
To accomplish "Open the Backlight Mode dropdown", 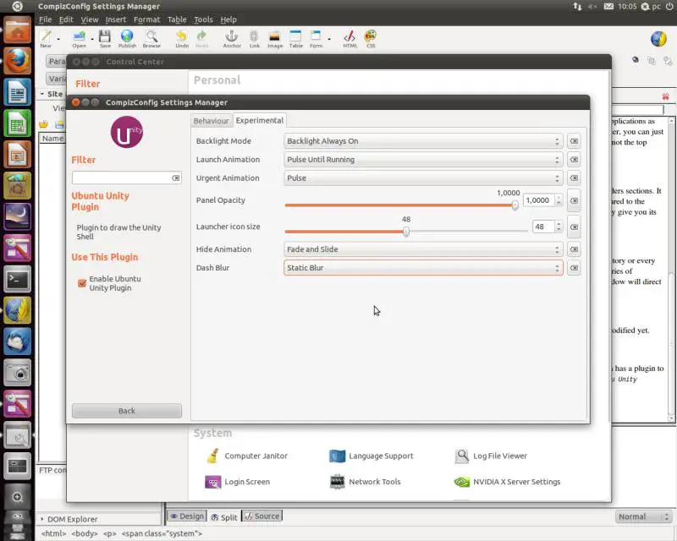I will tap(423, 141).
